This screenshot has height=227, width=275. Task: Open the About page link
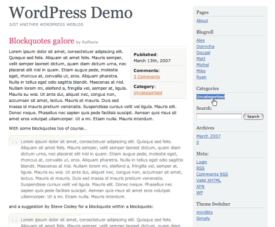point(202,21)
